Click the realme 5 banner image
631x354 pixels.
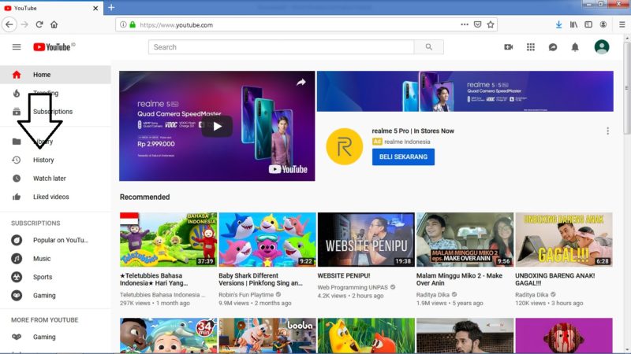(465, 91)
